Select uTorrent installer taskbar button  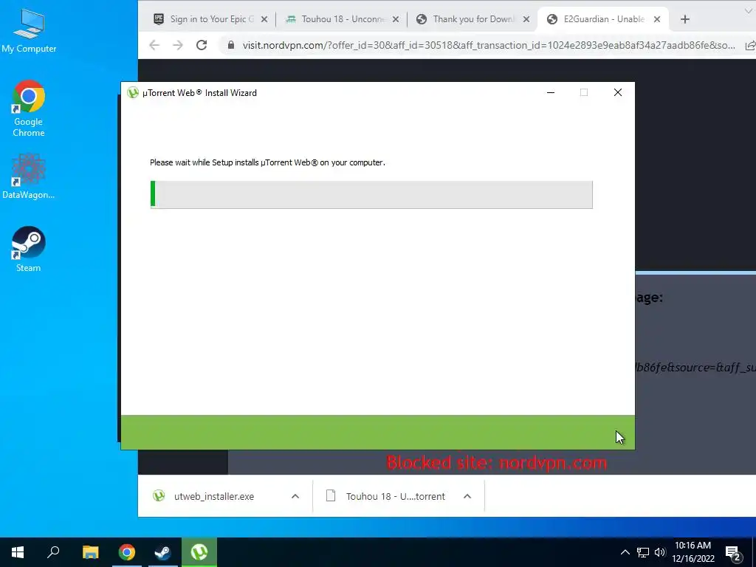(x=199, y=552)
